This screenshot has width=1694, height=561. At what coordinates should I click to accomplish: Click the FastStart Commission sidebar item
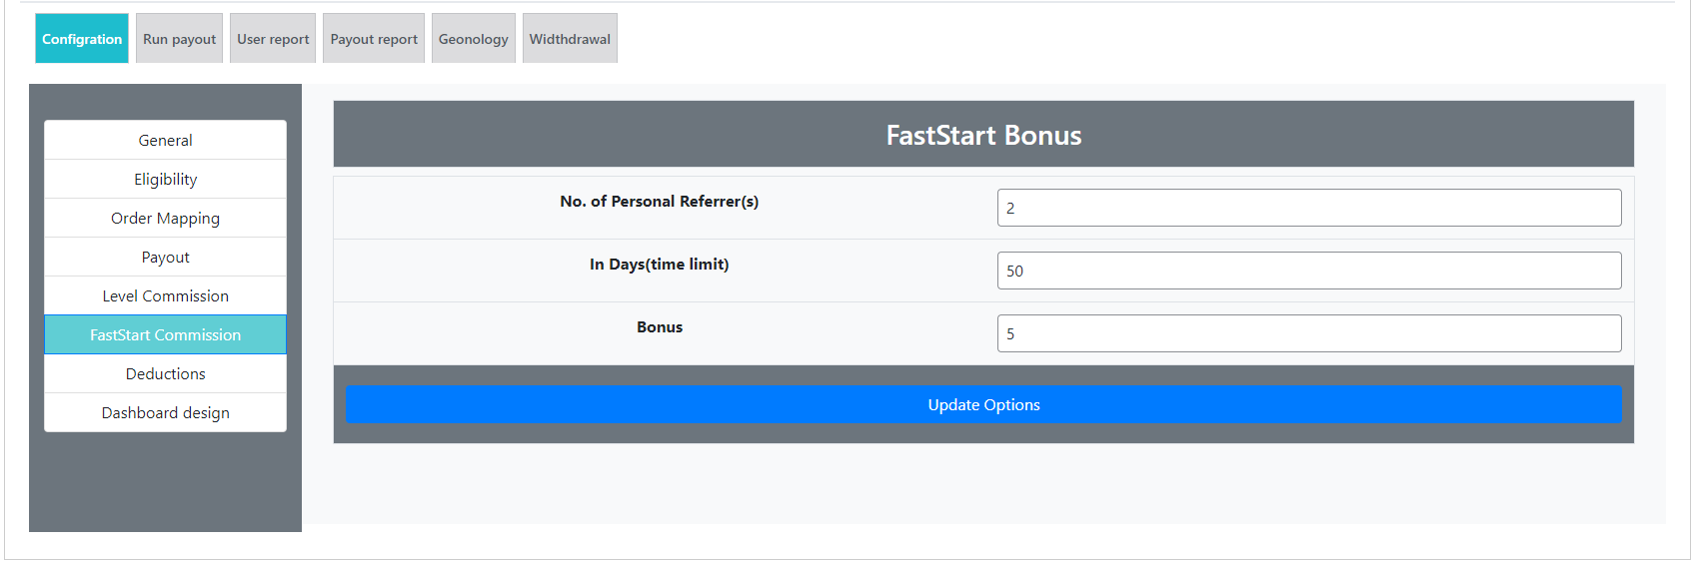pos(165,335)
